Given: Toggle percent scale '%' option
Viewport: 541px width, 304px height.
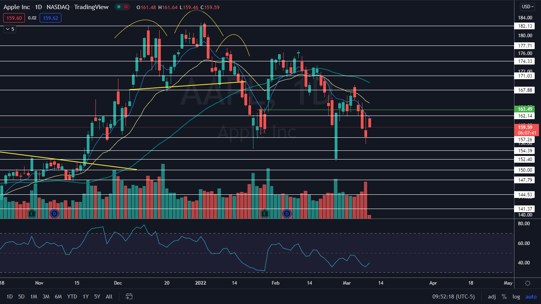Looking at the screenshot, I should tap(504, 296).
